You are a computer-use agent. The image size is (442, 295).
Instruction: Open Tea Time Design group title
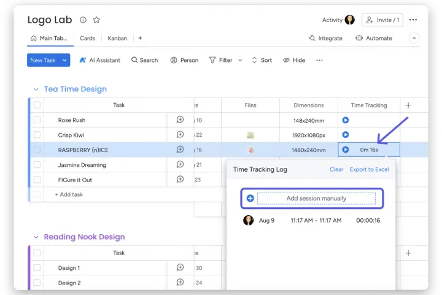(76, 89)
